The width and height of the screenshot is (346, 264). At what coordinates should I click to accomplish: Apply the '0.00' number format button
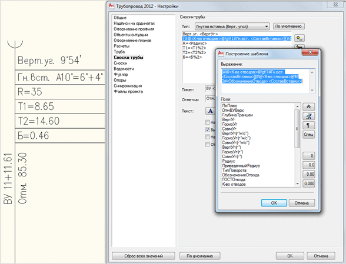click(308, 174)
